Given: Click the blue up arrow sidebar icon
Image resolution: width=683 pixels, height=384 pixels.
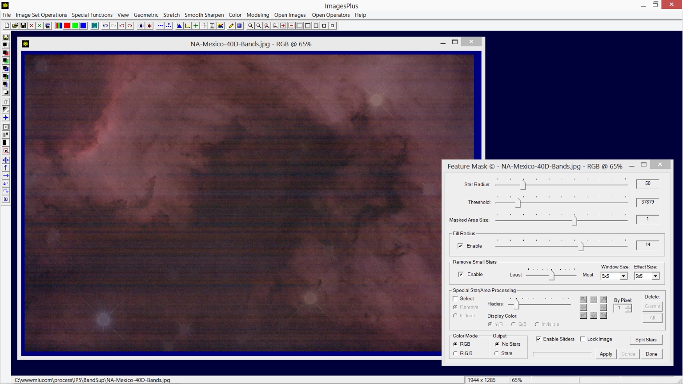Looking at the screenshot, I should tap(6, 168).
